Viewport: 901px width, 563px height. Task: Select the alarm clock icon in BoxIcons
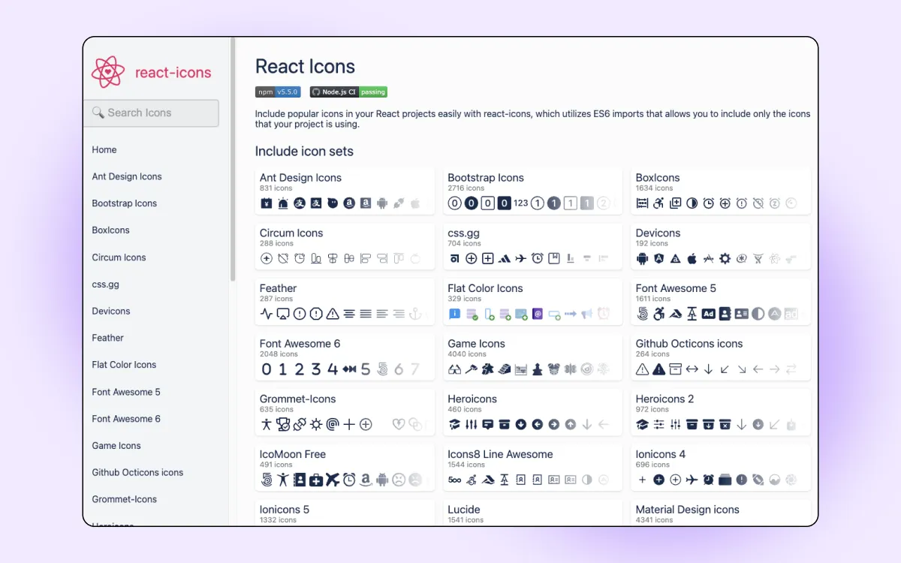(709, 203)
